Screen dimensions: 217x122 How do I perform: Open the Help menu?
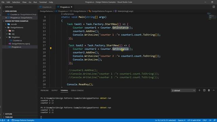pyautogui.click(x=51, y=2)
